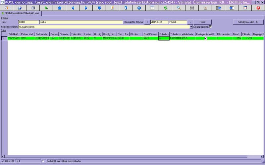Go to next record with right arrow
Screen dimensions: 265x165
[86, 8]
